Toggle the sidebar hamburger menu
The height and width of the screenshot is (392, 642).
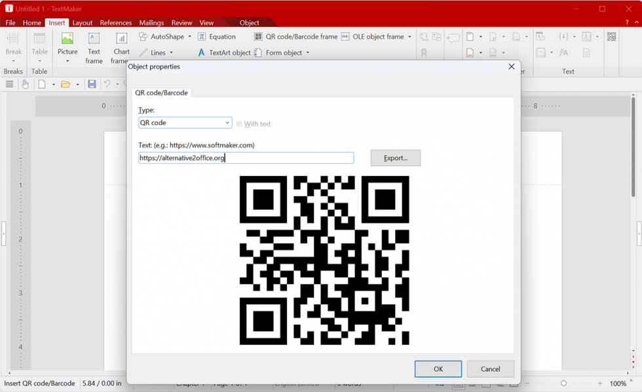9,84
